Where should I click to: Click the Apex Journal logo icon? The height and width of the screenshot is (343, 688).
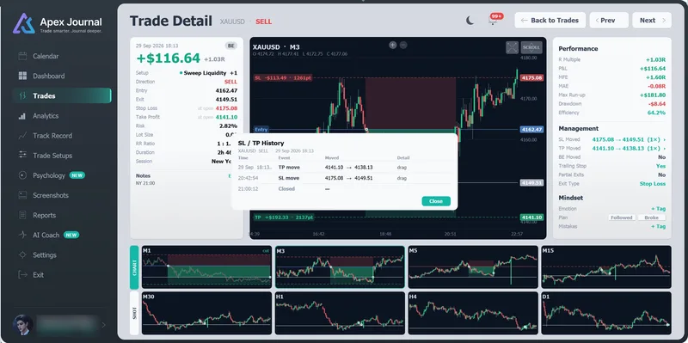24,24
